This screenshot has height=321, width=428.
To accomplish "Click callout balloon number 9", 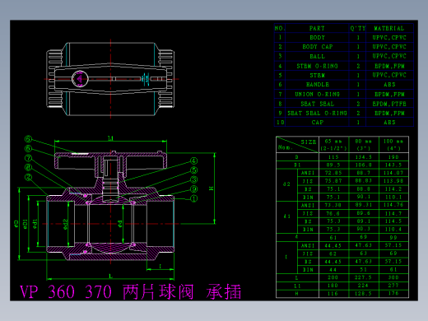I will pos(193,189).
